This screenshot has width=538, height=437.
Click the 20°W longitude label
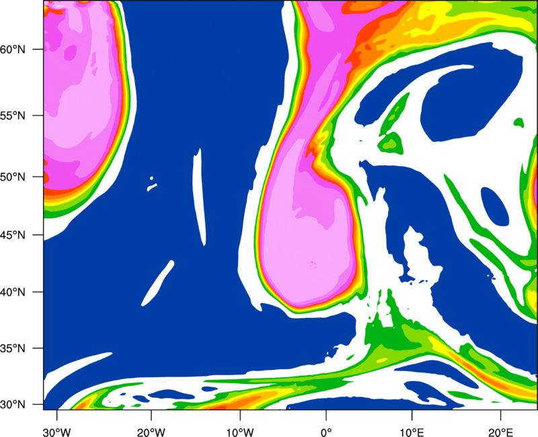[151, 432]
